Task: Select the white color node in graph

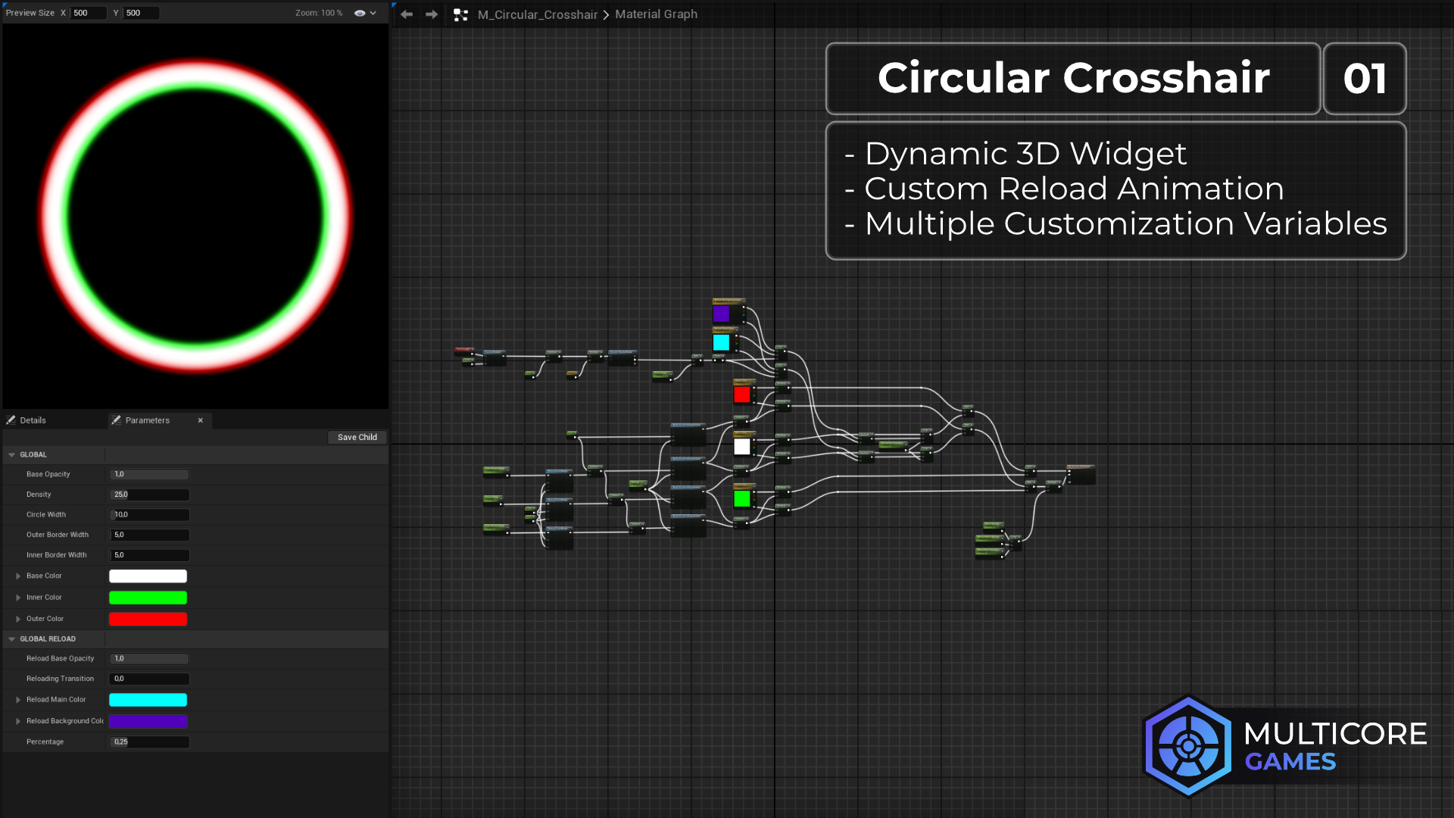Action: 741,447
